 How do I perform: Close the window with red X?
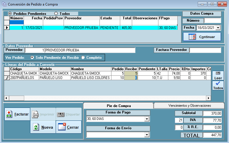[222, 4]
